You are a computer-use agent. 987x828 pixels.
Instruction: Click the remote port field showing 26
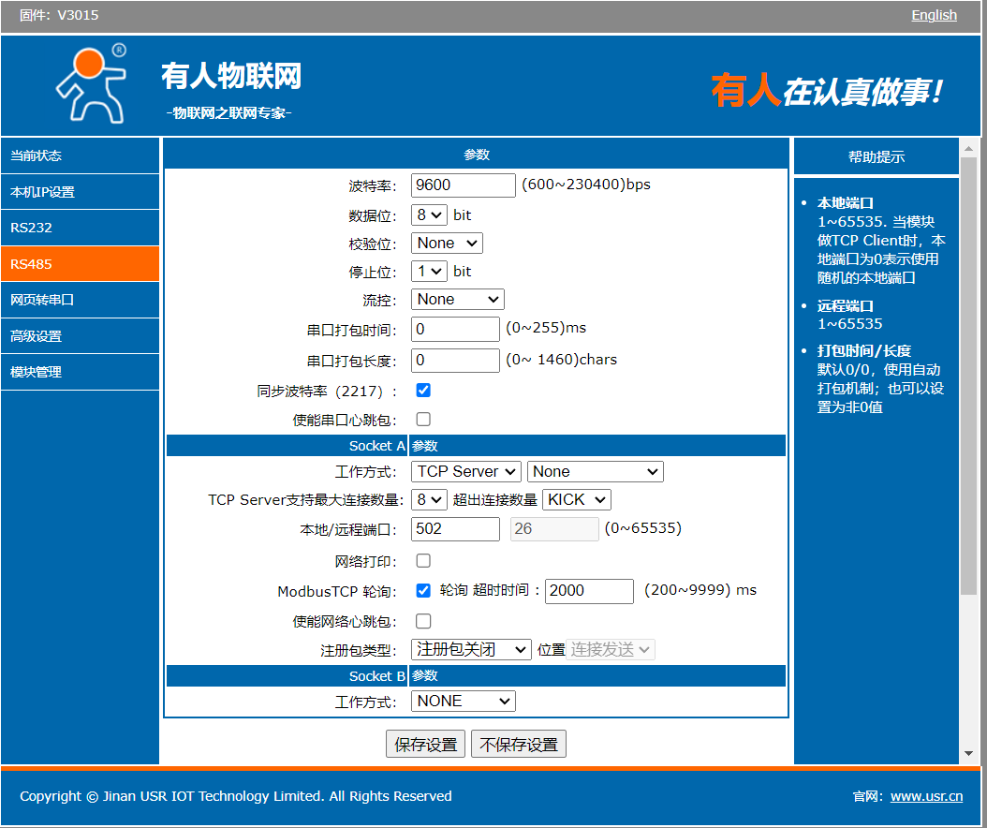[x=554, y=529]
